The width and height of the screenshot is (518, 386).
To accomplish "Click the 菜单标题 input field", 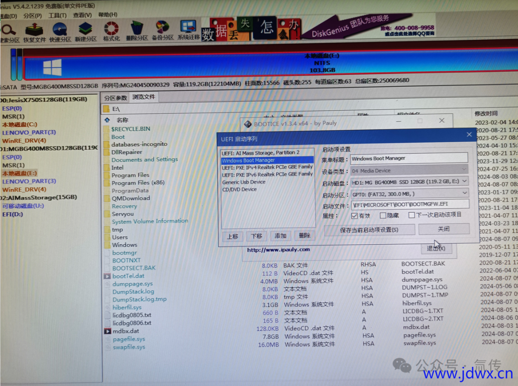I will (409, 159).
